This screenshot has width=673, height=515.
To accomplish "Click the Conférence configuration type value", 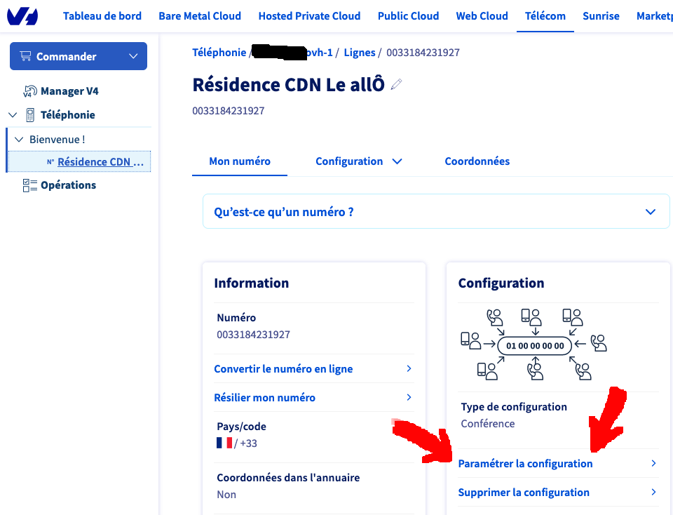I will tap(488, 423).
